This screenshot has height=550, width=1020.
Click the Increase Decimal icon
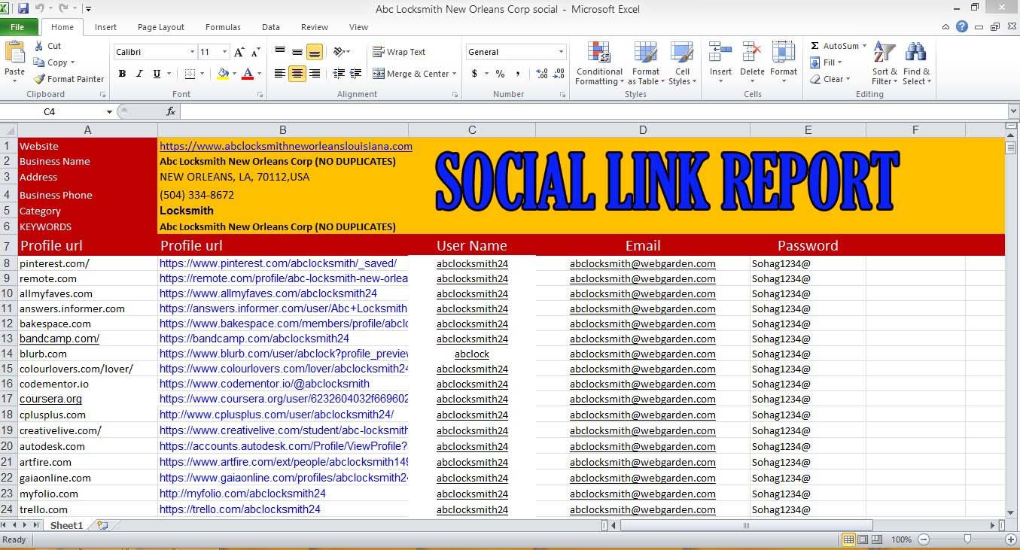coord(542,74)
